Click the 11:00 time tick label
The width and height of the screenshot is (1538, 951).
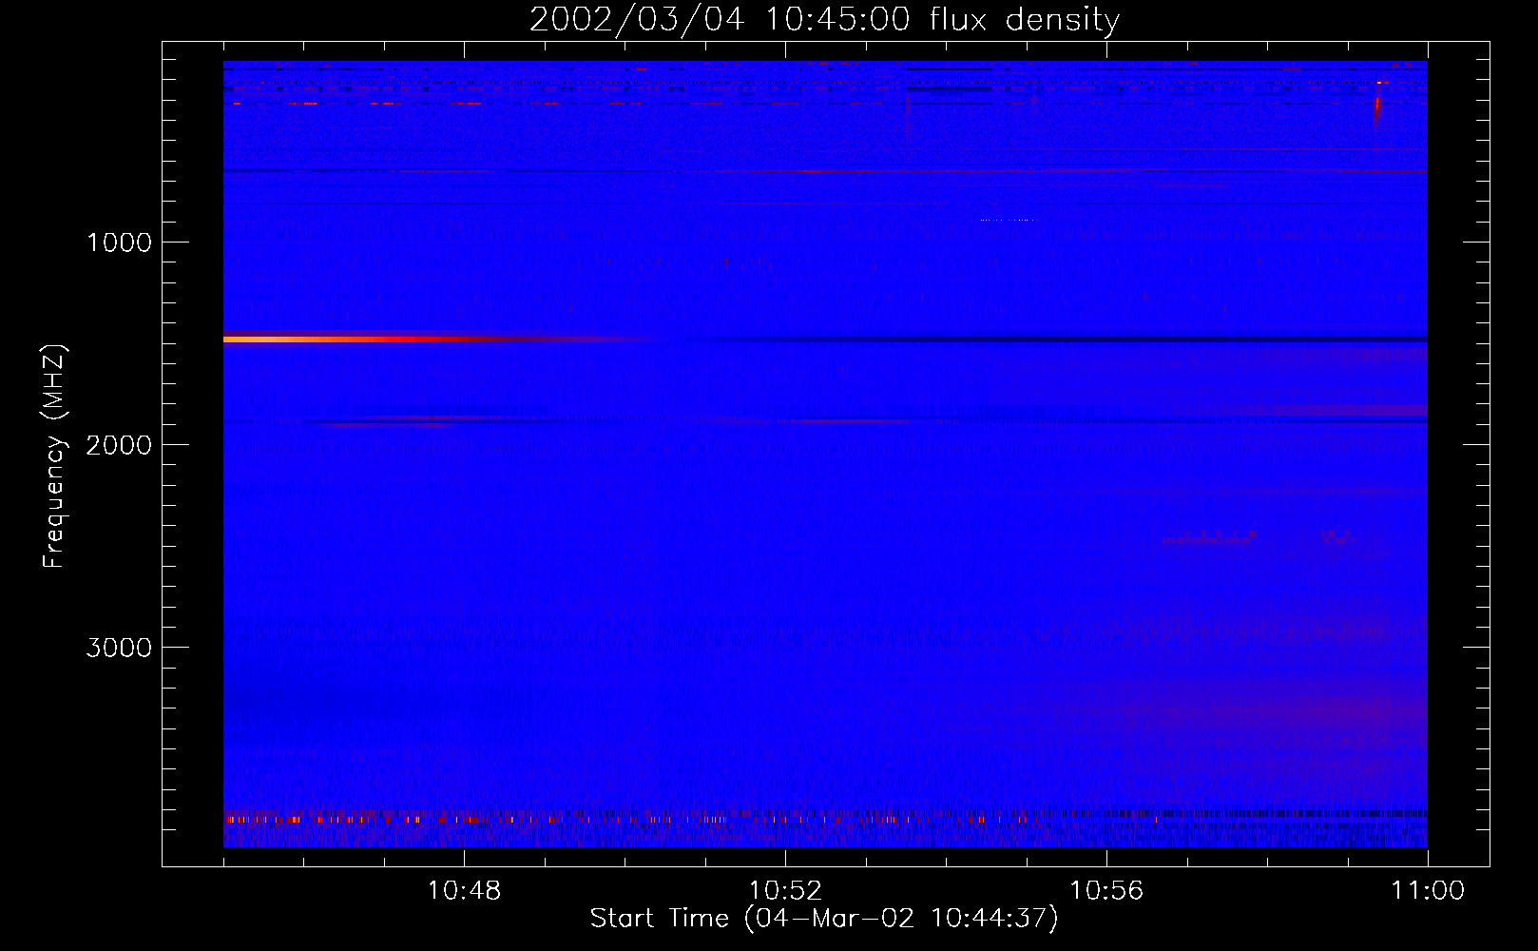pos(1428,891)
